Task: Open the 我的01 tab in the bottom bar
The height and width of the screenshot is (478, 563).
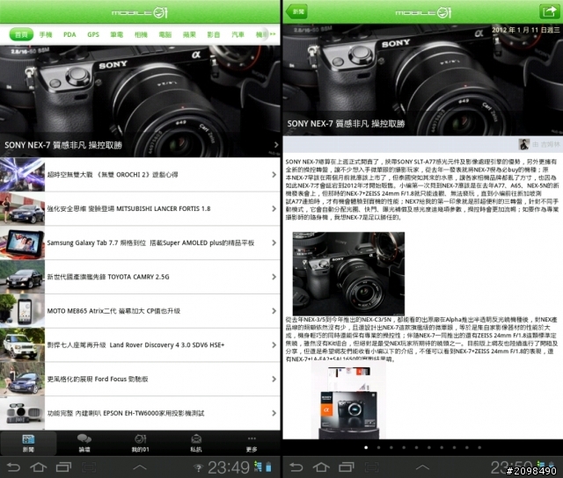Action: point(140,443)
